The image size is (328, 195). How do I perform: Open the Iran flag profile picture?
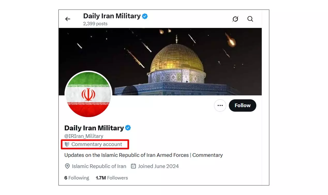[88, 95]
